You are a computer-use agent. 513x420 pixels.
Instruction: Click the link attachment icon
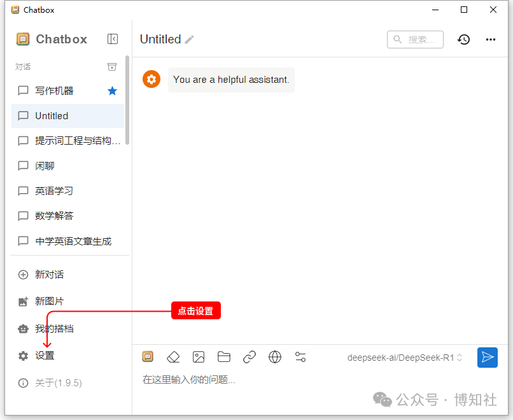click(x=249, y=357)
